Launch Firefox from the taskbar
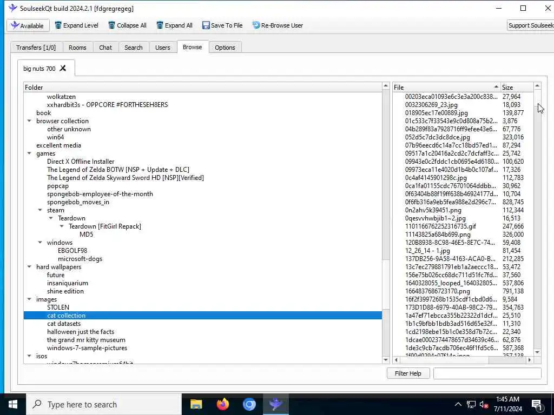554x415 pixels. click(x=222, y=404)
